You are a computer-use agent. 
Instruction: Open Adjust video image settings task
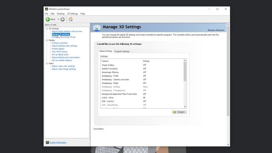tap(64, 69)
